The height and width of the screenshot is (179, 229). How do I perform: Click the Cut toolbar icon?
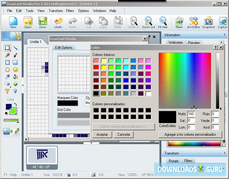click(89, 22)
